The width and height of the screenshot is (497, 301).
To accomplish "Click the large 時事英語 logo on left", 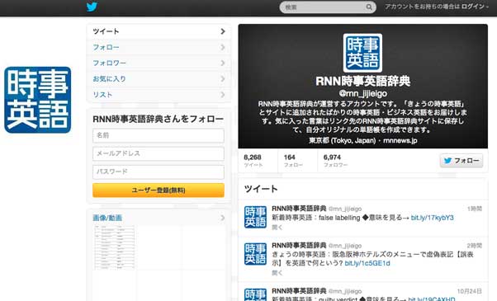I will point(38,100).
